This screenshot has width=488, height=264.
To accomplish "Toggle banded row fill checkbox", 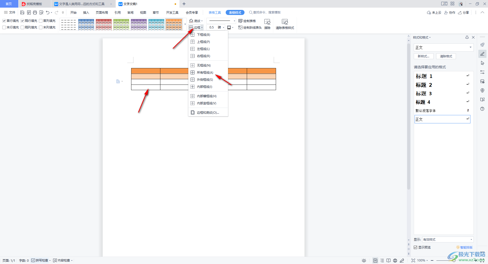I will click(22, 21).
